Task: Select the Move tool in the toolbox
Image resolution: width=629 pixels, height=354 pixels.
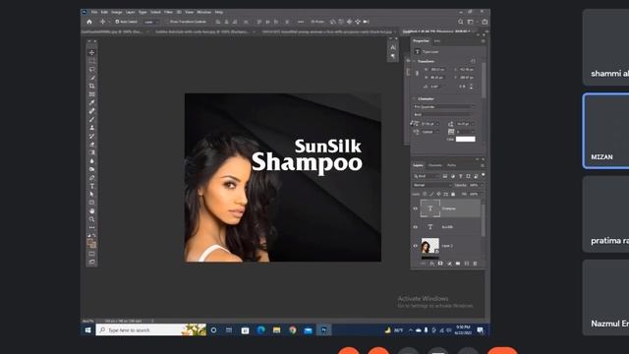Action: pyautogui.click(x=91, y=52)
